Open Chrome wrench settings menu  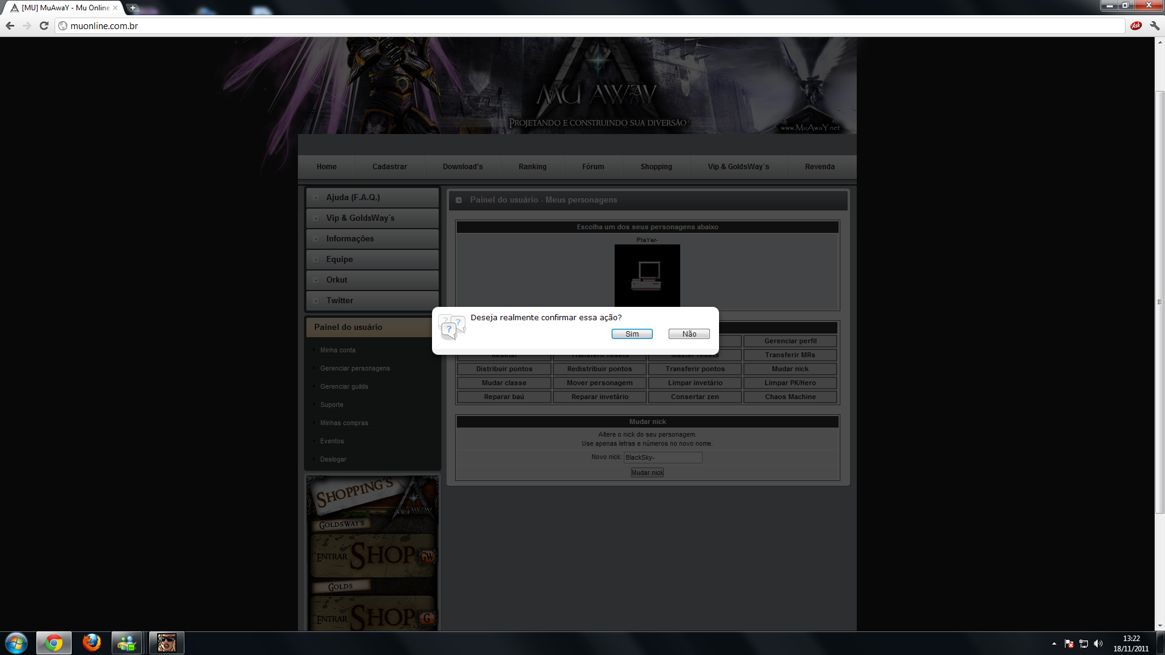pyautogui.click(x=1154, y=25)
